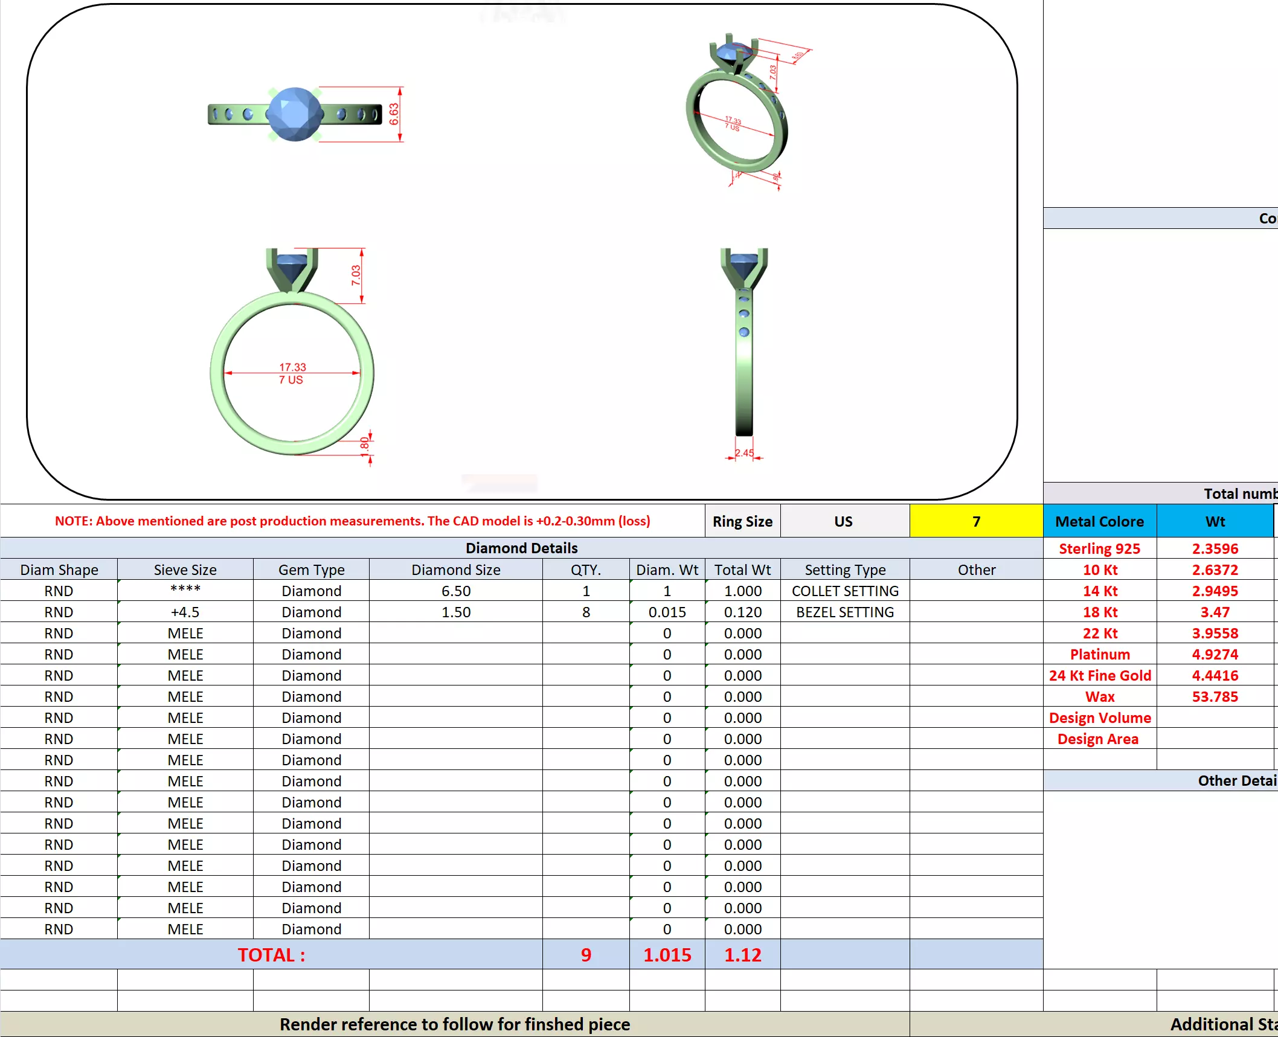Select the Sterling 925 label cell

pyautogui.click(x=1099, y=548)
